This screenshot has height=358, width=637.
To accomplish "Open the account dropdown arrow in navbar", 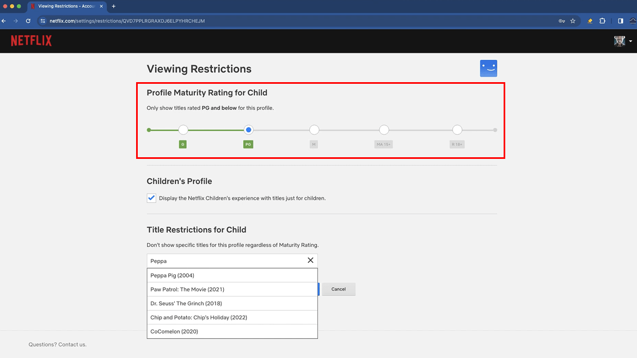I will click(x=630, y=41).
